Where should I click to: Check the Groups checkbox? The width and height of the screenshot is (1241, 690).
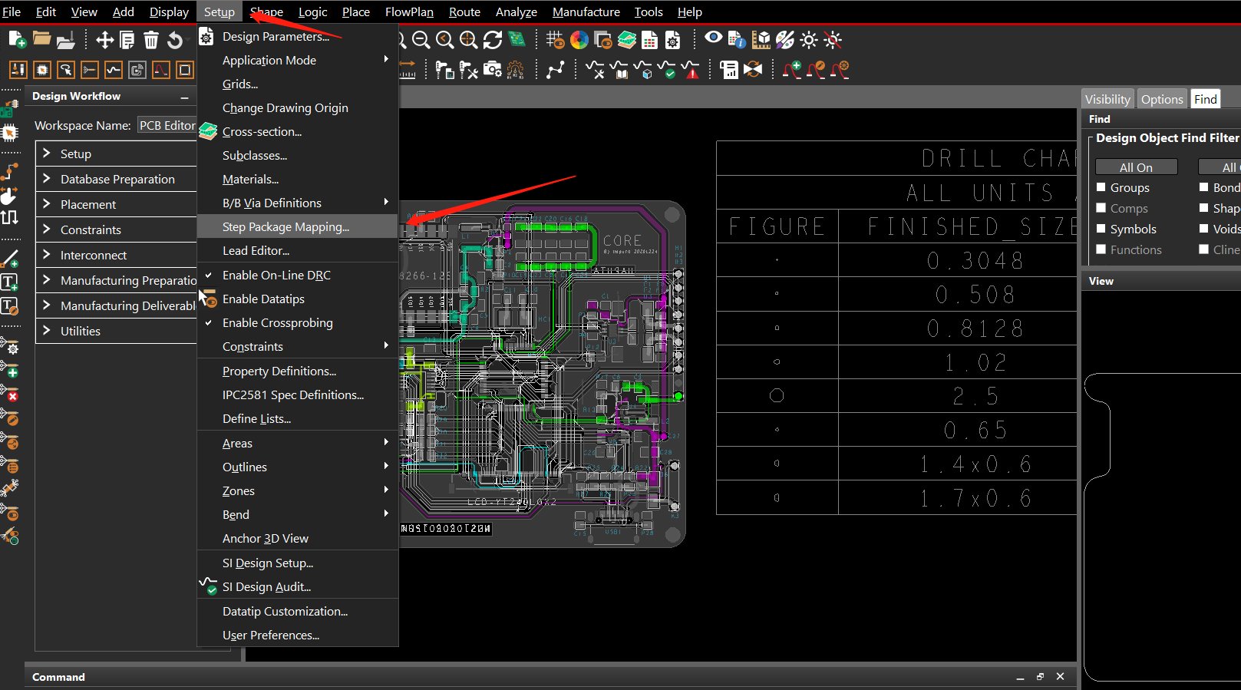[x=1101, y=187]
